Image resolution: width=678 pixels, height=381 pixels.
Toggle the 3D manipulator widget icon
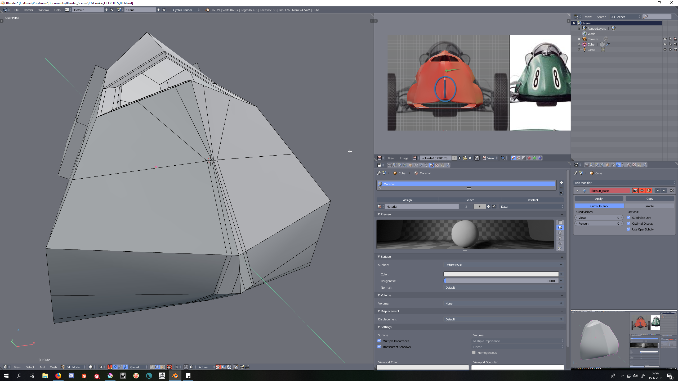(110, 367)
